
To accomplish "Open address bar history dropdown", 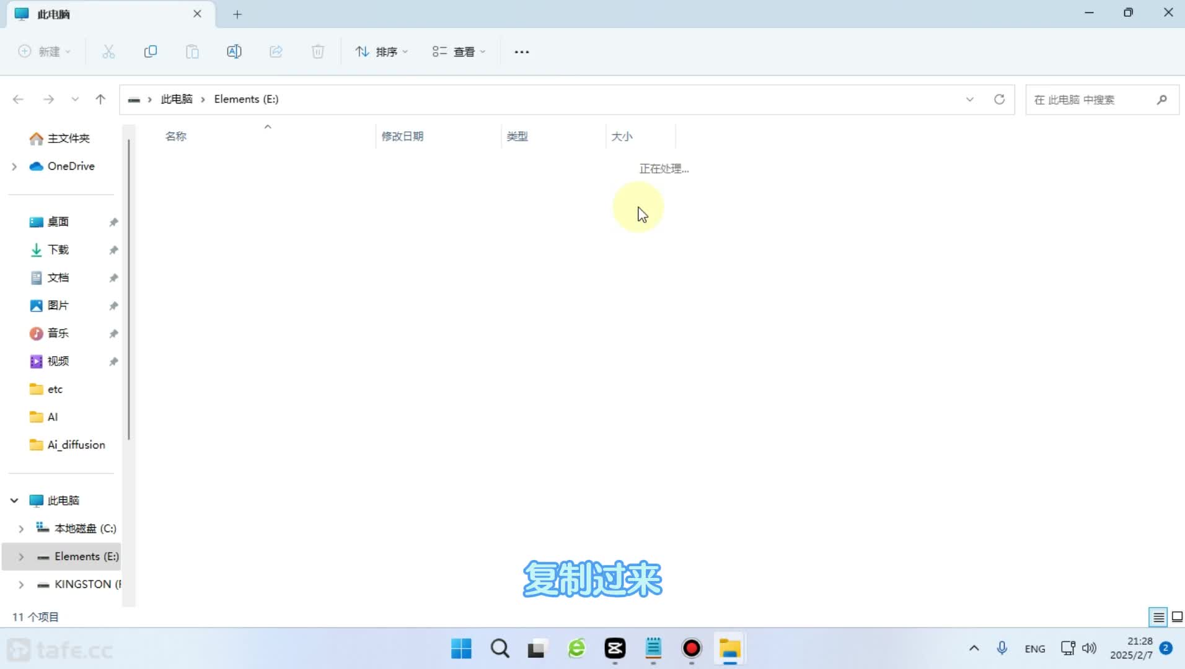I will point(969,100).
